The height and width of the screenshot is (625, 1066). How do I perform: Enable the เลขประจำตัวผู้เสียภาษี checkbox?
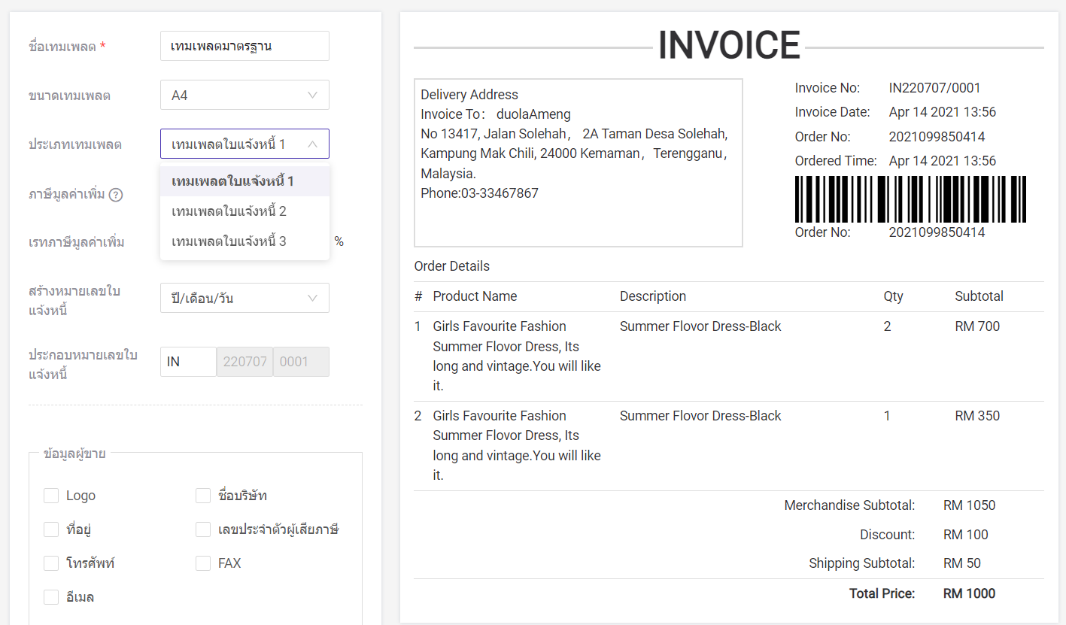(203, 529)
